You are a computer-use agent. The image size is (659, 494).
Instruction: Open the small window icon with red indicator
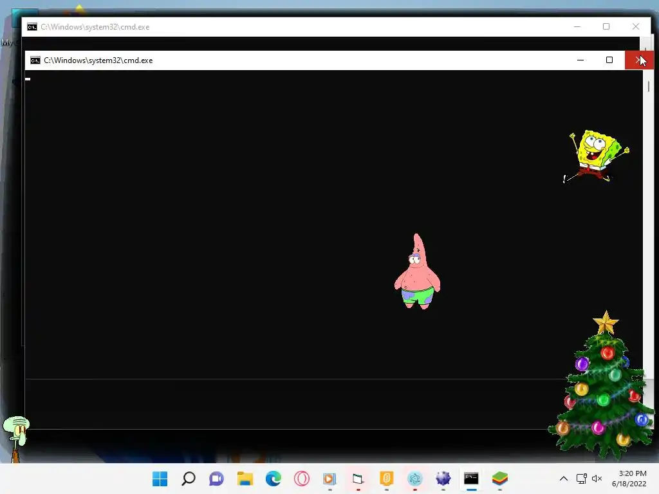coord(358,479)
